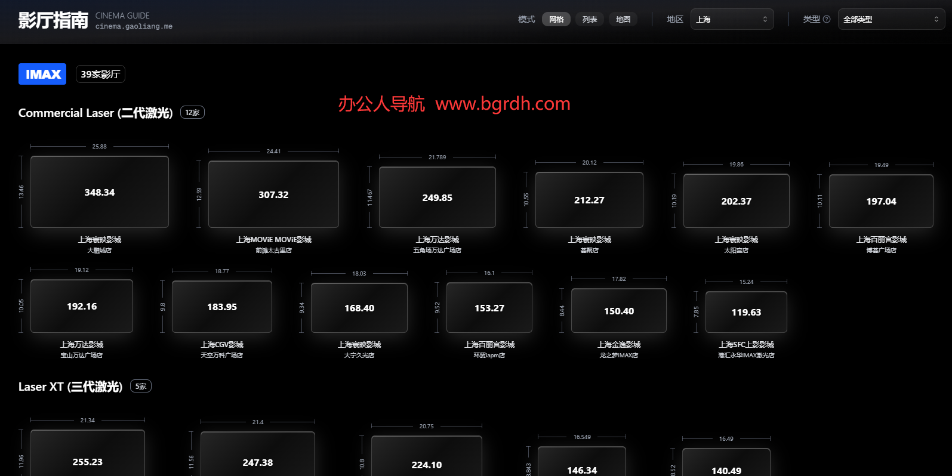Click the blue IMAX logo badge

(42, 74)
